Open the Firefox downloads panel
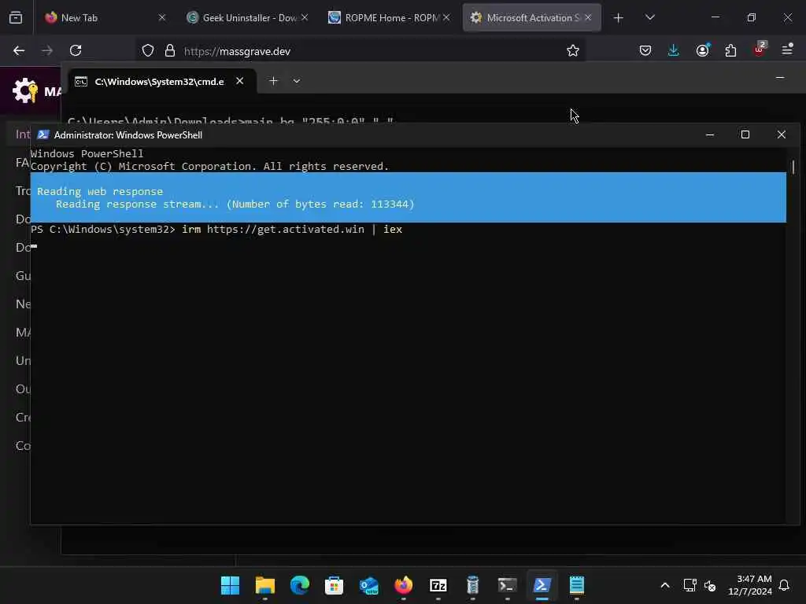806x604 pixels. [674, 50]
